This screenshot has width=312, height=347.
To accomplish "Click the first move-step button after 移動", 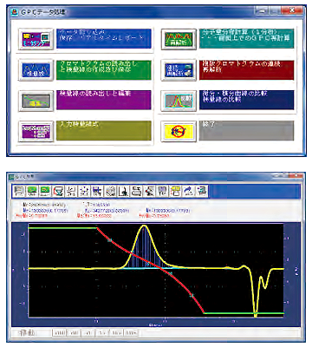I will (x=60, y=332).
